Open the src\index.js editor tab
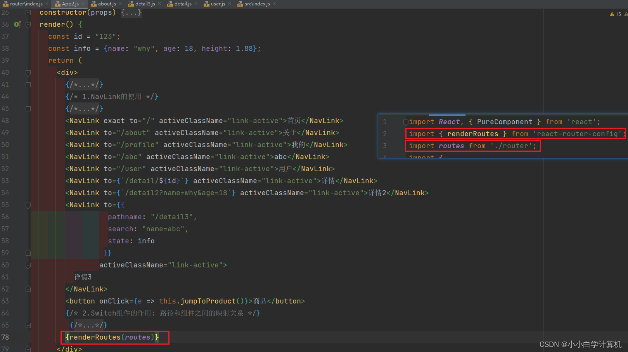Image resolution: width=628 pixels, height=352 pixels. coord(257,3)
